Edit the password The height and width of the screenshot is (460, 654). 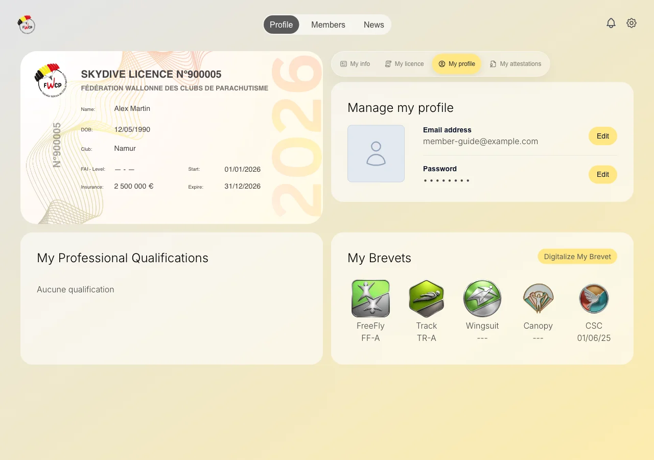point(603,175)
